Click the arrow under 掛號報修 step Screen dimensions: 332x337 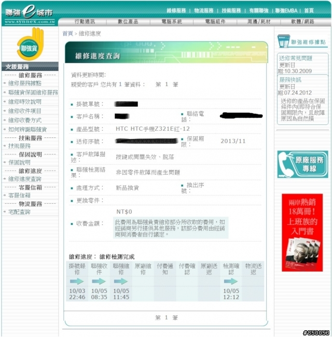tap(77, 281)
